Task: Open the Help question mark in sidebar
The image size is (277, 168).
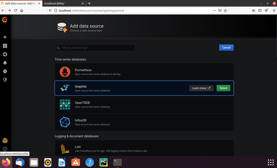Action: point(5,149)
